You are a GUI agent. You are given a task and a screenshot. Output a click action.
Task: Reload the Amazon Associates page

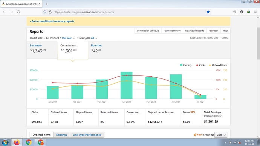(18, 12)
